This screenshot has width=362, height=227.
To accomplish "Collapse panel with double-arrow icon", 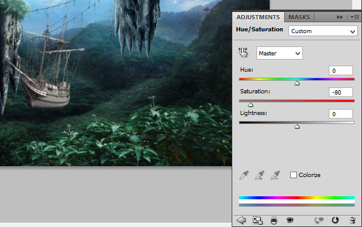I will point(340,17).
